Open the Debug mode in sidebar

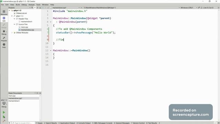click(x=4, y=32)
